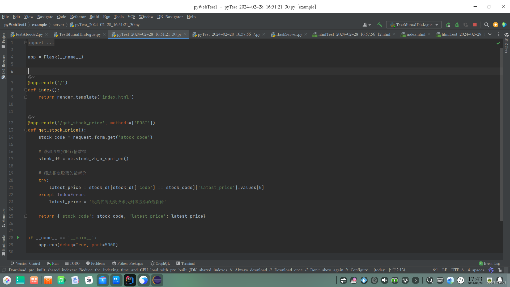This screenshot has width=510, height=287.
Task: Expand the hidden editor tabs chevron
Action: [490, 34]
